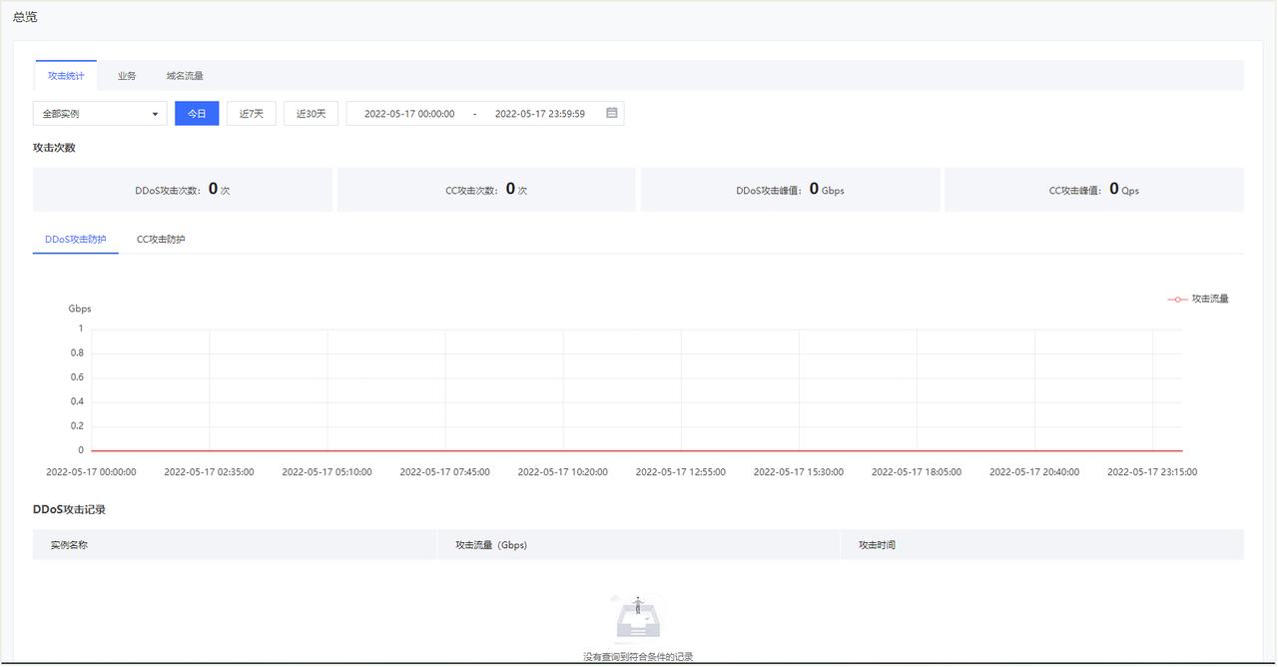Choose the 近30天 time range button
The width and height of the screenshot is (1278, 667).
click(312, 114)
